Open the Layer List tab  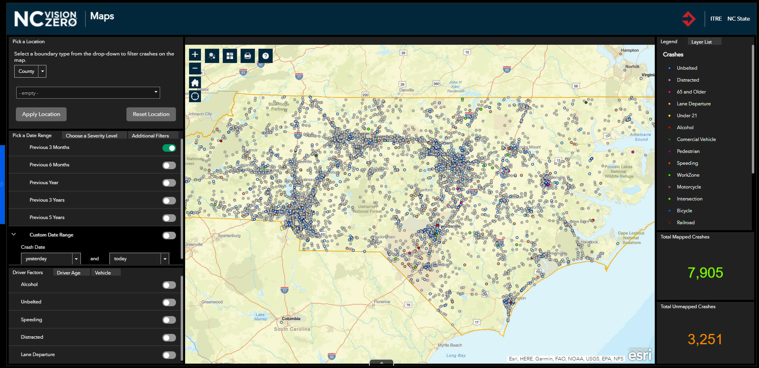[701, 42]
